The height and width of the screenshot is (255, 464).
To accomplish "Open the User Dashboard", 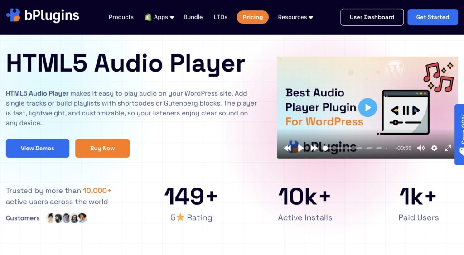I will coord(372,17).
